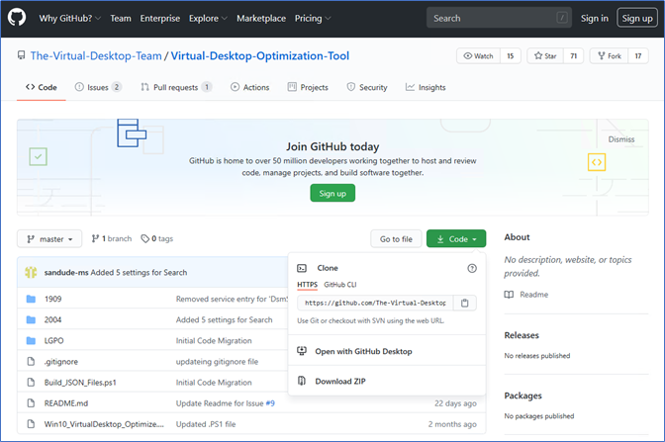Open the LGPO folder

[53, 341]
